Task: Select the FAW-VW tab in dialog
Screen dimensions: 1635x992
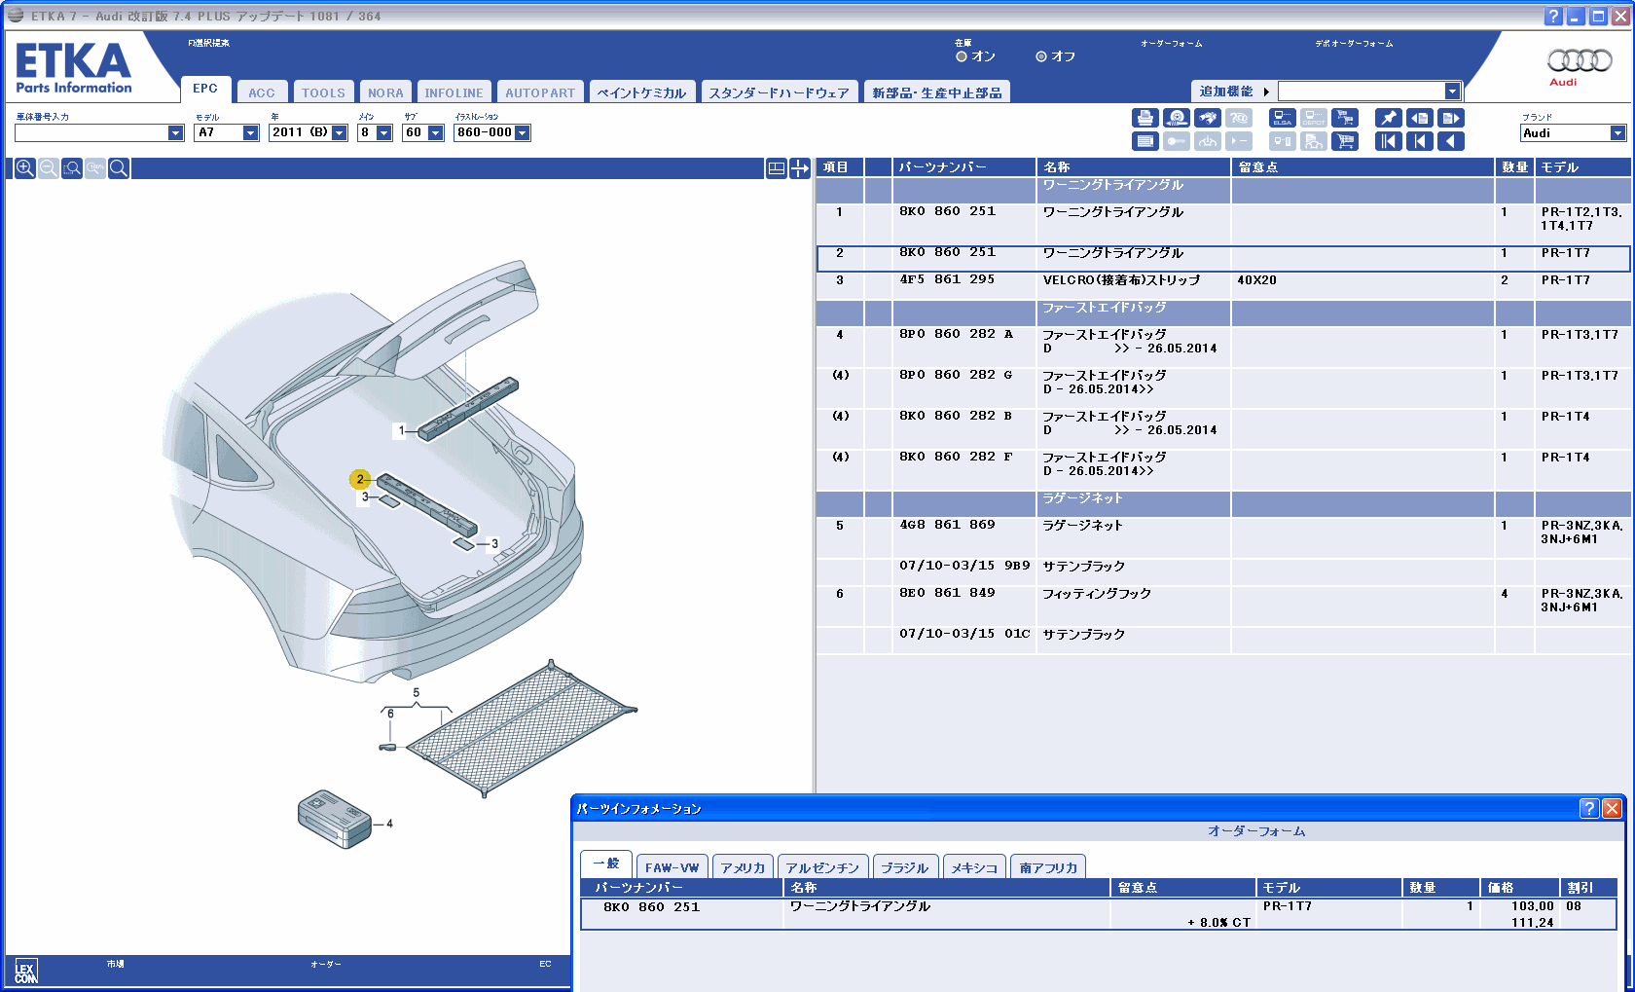Action: pos(672,867)
